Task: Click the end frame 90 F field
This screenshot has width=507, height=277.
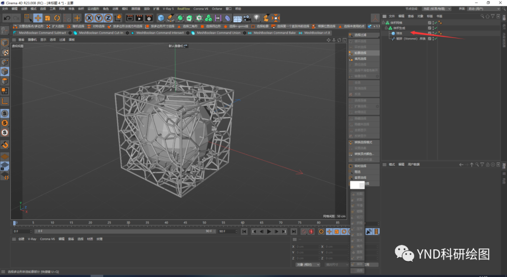Action: click(227, 231)
